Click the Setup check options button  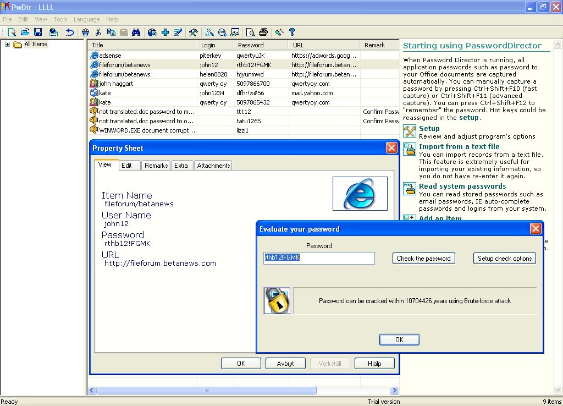[x=505, y=259]
